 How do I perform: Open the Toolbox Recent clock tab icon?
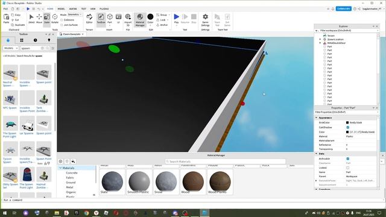click(x=35, y=40)
